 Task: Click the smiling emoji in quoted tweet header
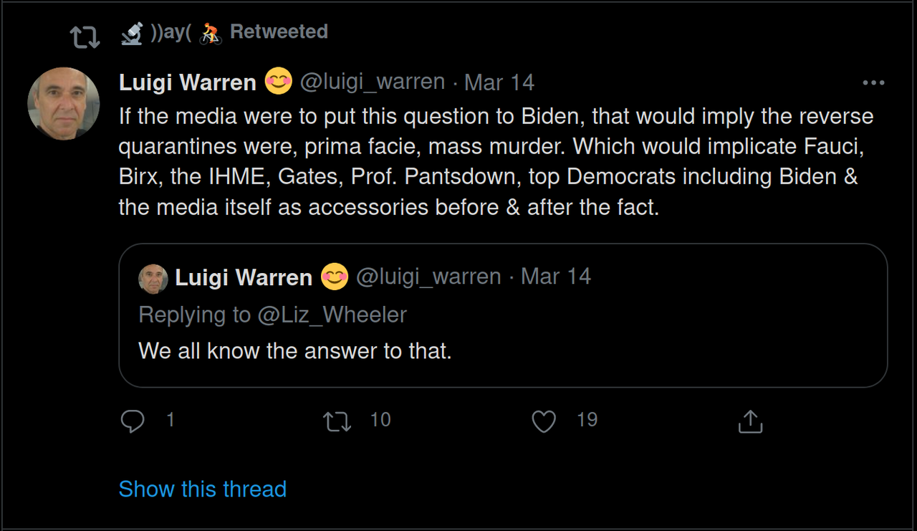[335, 277]
